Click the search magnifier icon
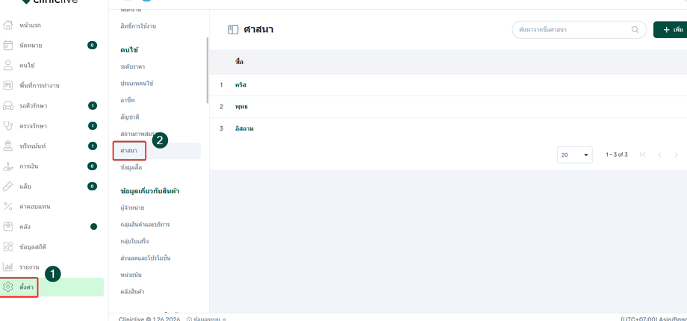This screenshot has height=321, width=687. (x=635, y=30)
